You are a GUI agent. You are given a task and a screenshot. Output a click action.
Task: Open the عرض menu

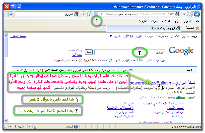(177, 21)
